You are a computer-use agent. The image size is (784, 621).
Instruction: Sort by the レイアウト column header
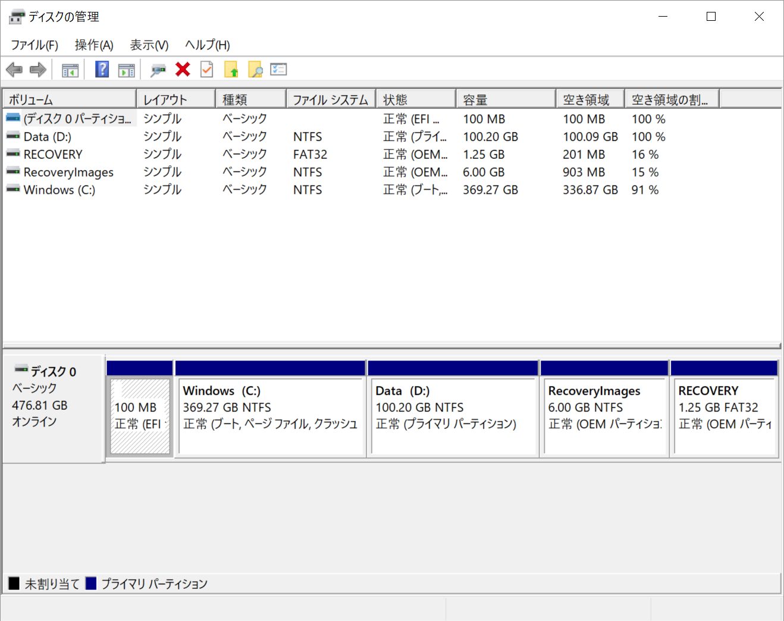click(176, 99)
